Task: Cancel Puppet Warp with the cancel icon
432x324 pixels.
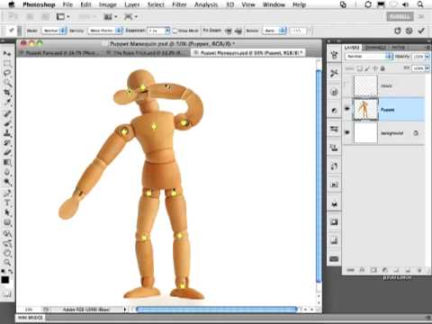Action: (409, 31)
